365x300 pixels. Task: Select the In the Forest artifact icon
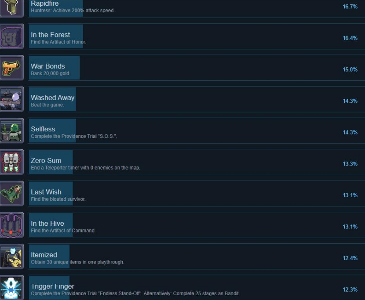[x=11, y=36]
